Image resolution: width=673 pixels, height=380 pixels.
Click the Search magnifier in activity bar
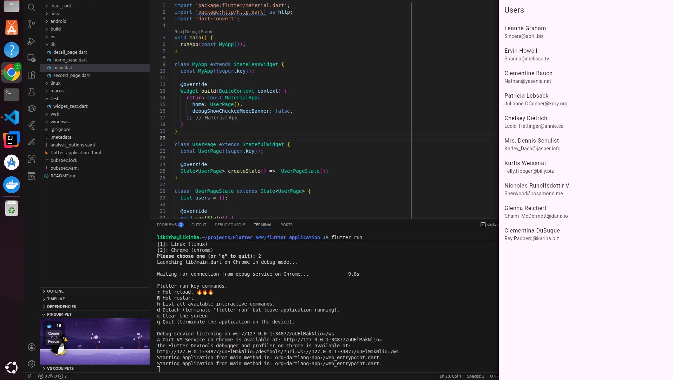32,7
